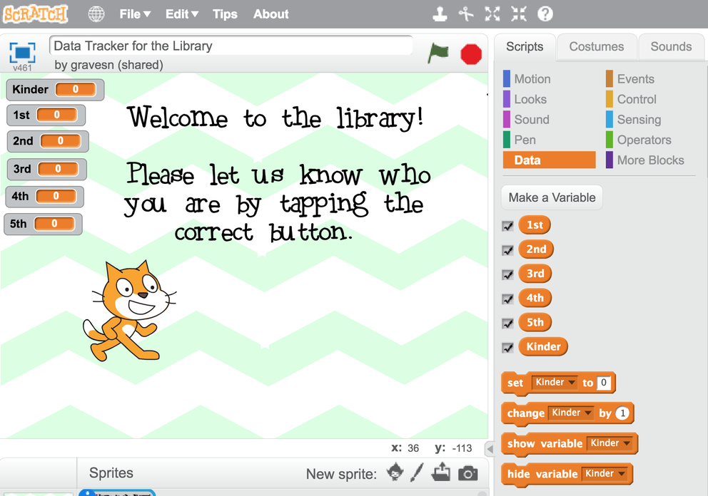This screenshot has width=708, height=496.
Task: Click the green flag to start
Action: click(x=438, y=53)
